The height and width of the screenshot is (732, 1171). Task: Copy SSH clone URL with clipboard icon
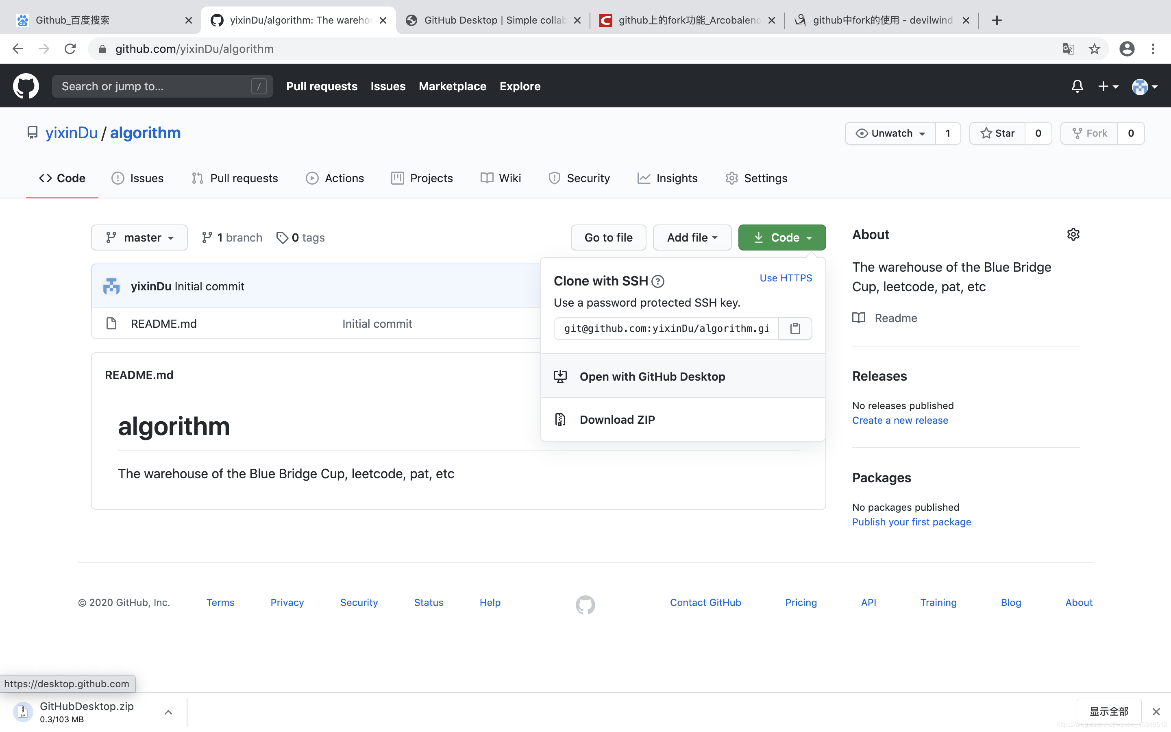pyautogui.click(x=795, y=328)
